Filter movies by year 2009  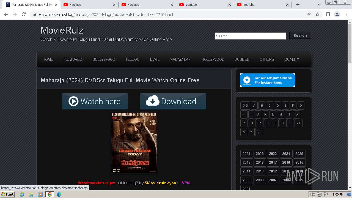[246, 180]
